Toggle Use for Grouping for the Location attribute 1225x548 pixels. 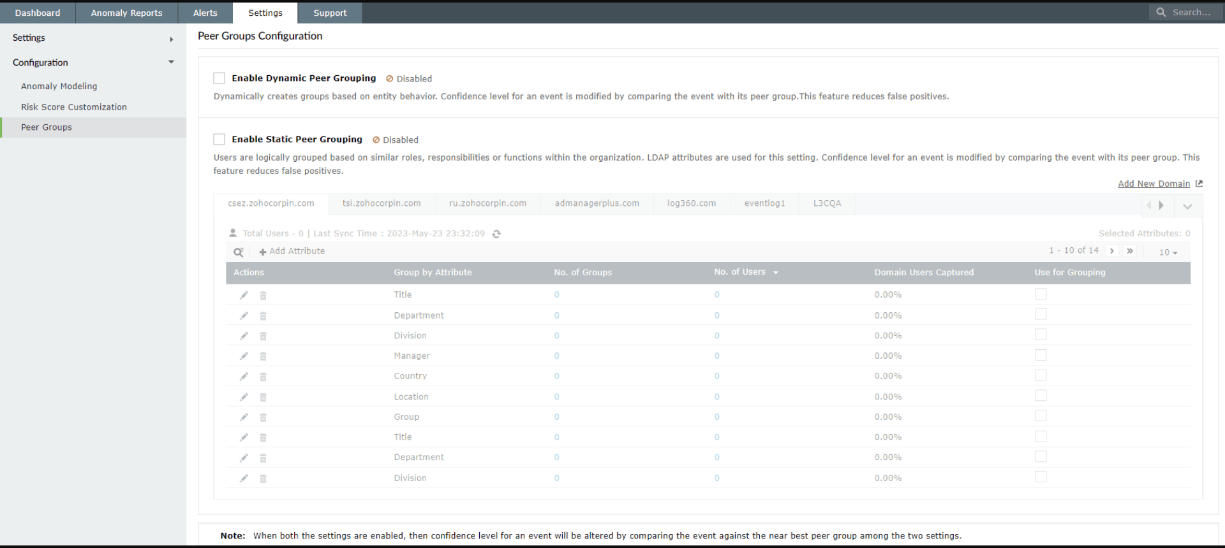point(1041,396)
